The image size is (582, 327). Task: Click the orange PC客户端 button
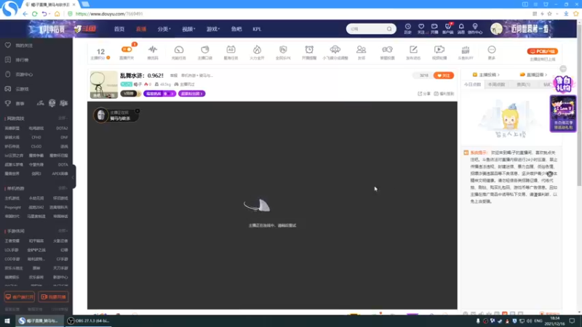(x=542, y=51)
